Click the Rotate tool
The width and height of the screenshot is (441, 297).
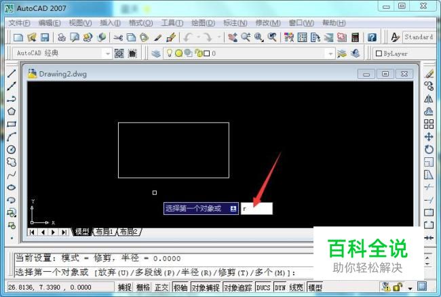point(429,149)
